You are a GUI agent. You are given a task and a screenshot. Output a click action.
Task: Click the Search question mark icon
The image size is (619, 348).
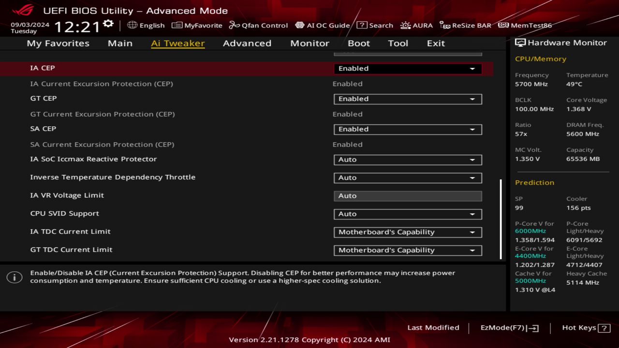point(362,25)
